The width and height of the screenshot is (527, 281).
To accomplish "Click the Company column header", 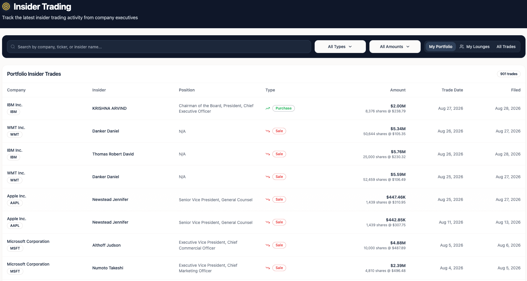I will point(16,90).
